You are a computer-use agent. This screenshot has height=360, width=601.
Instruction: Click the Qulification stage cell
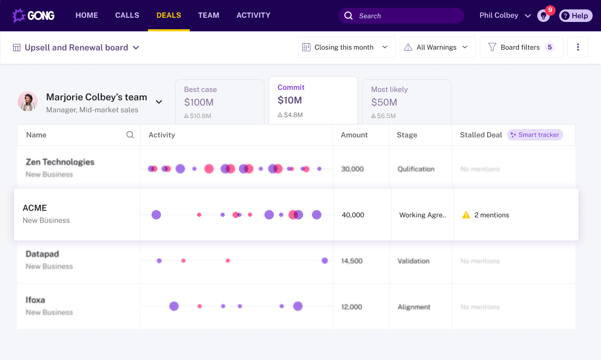416,169
